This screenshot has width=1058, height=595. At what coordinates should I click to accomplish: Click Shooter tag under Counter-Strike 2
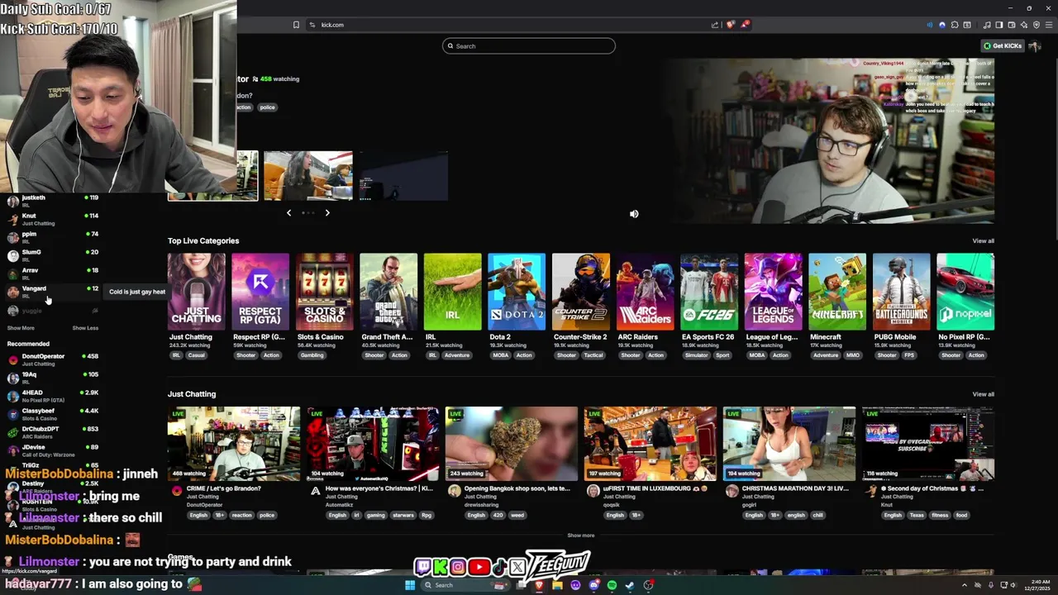coord(566,355)
